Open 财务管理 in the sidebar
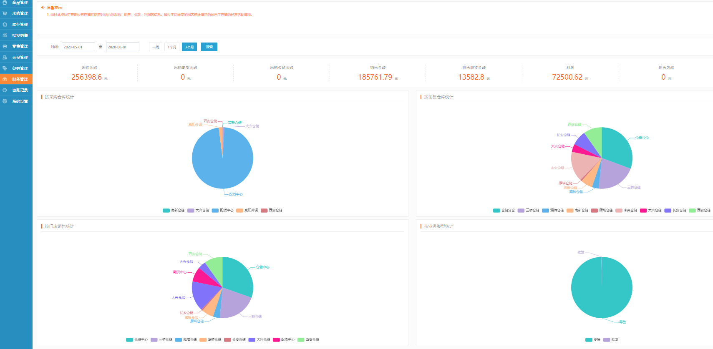The image size is (713, 349). 20,79
